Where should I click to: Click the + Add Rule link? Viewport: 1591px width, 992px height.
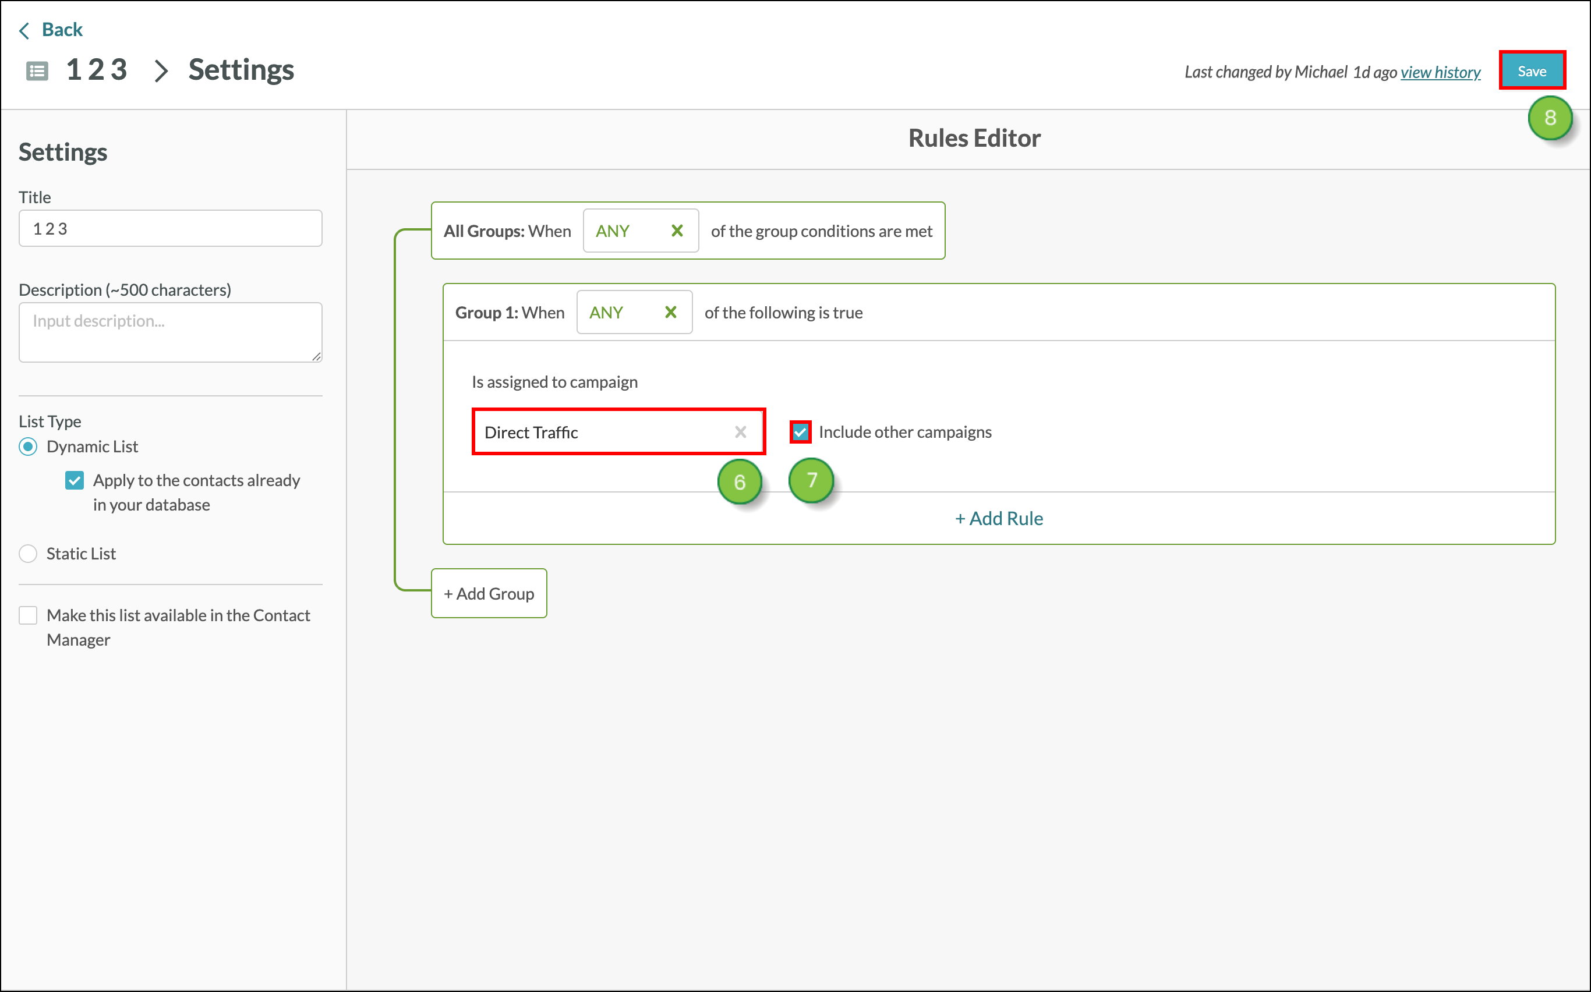pos(998,518)
